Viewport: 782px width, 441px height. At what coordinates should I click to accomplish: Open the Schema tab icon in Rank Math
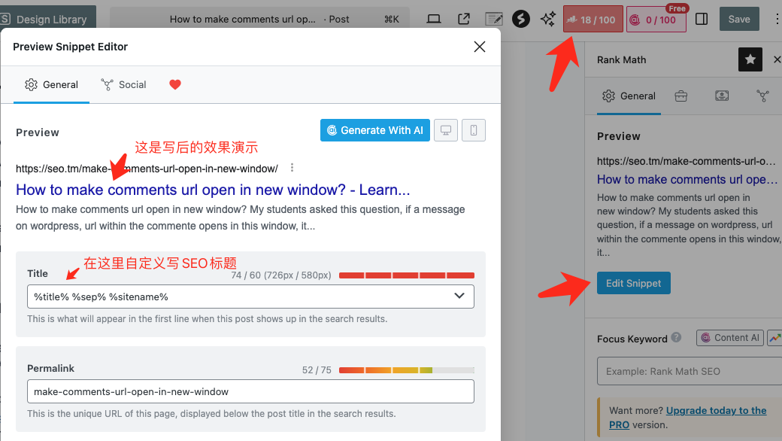[x=721, y=96]
